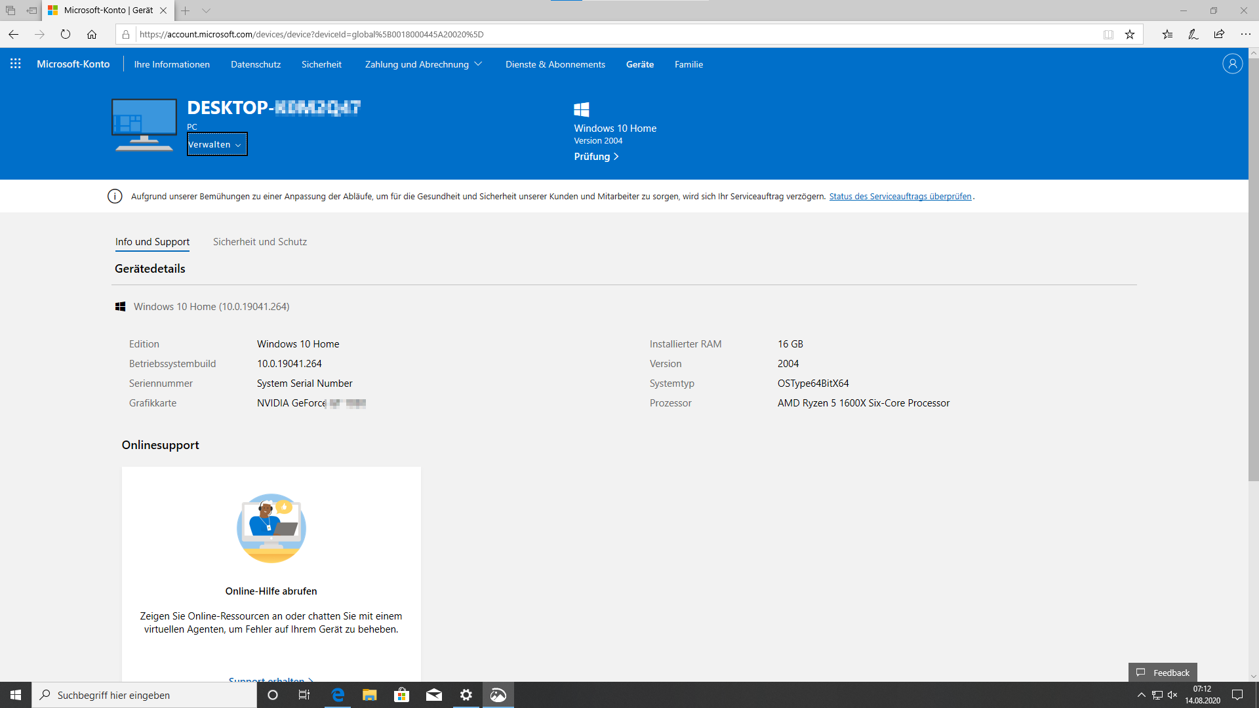Open Settings from the taskbar

click(466, 695)
